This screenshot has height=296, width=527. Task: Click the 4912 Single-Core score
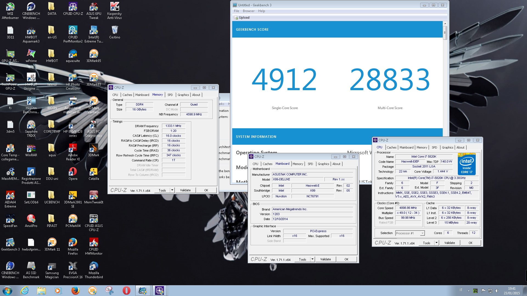pos(284,79)
